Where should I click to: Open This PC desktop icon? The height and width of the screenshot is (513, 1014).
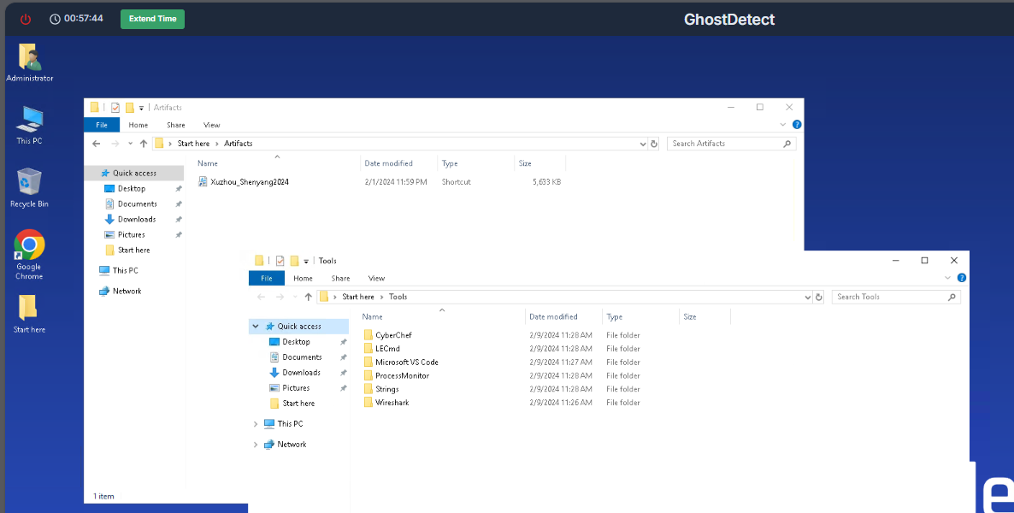click(29, 120)
